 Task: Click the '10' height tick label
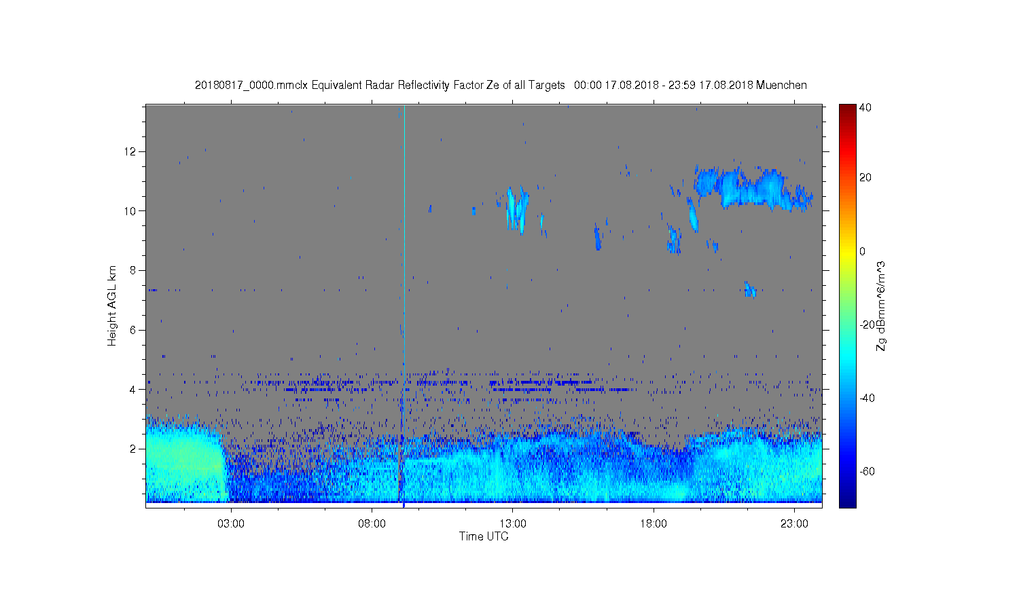tap(131, 210)
